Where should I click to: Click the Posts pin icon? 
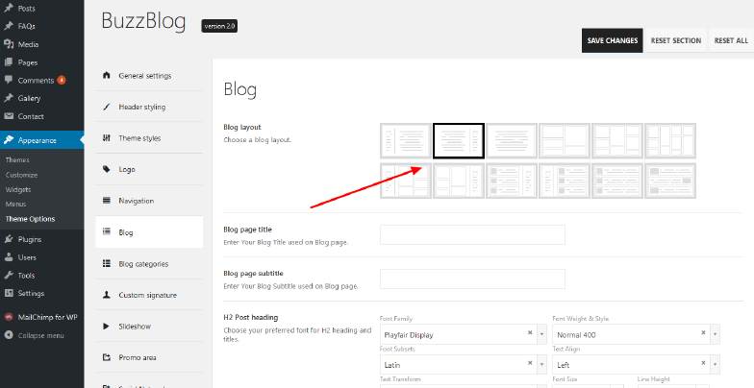9,8
